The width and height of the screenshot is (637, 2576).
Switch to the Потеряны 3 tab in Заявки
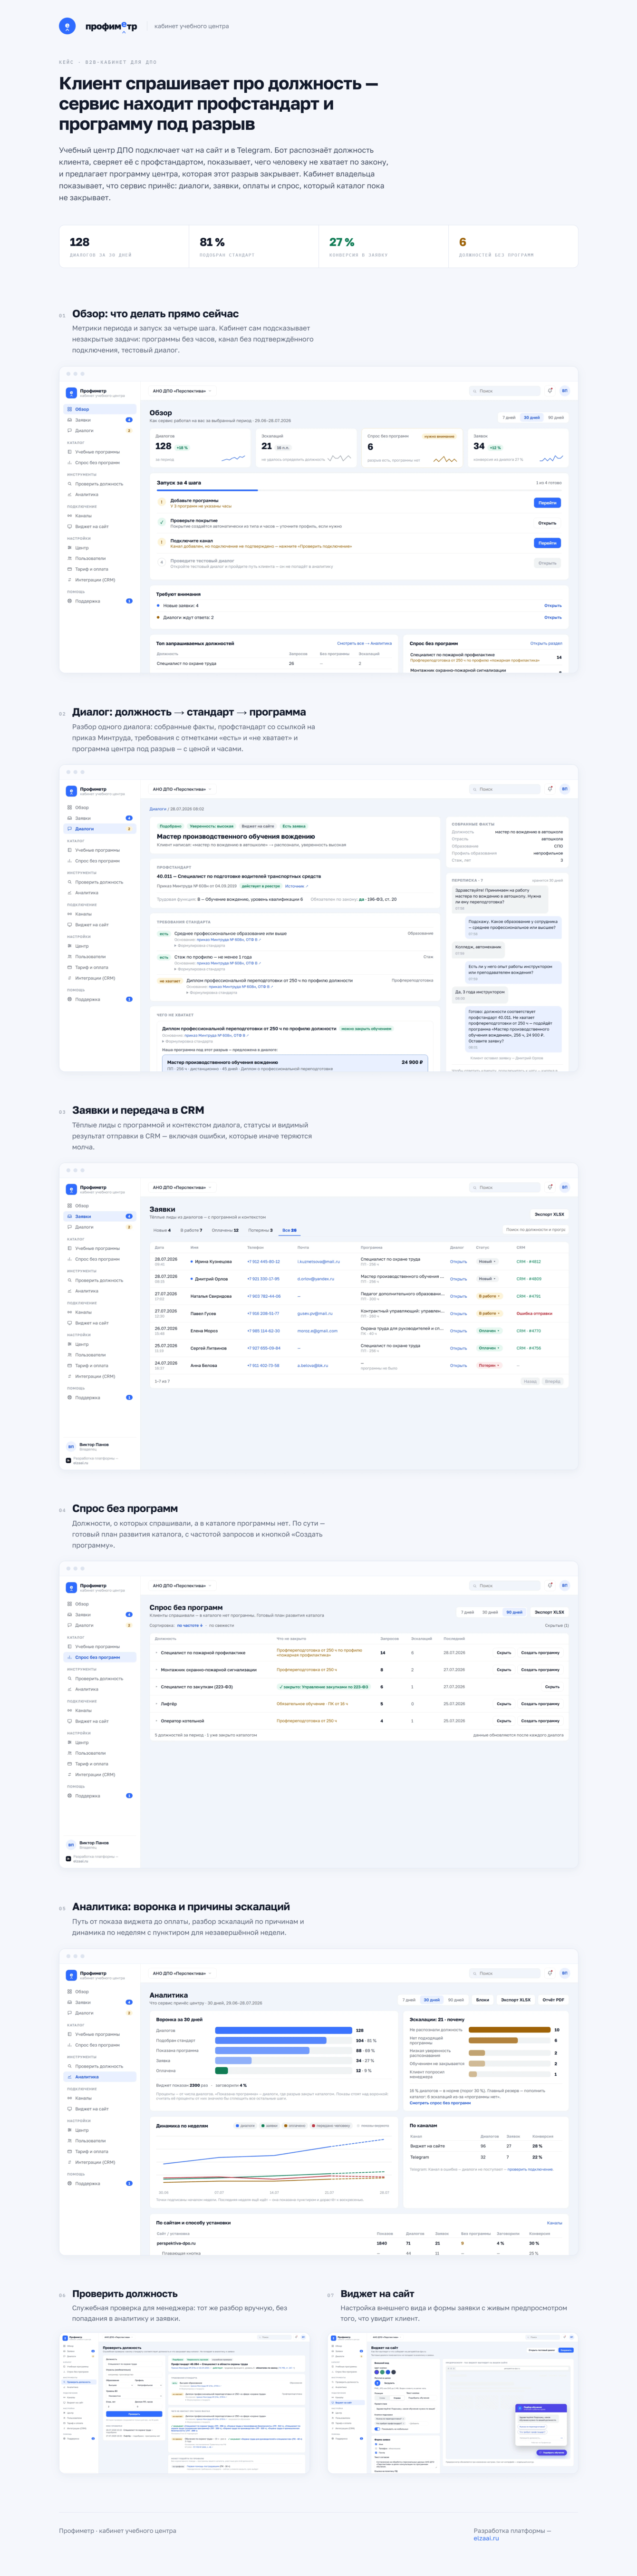point(260,1230)
